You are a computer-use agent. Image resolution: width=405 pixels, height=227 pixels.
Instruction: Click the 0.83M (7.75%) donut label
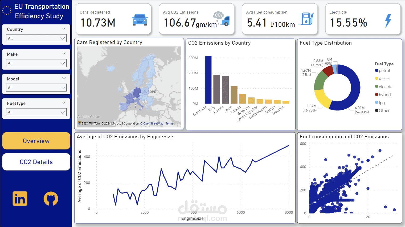tap(317, 63)
